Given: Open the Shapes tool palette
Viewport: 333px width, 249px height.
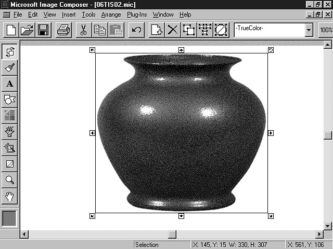Looking at the screenshot, I should [x=10, y=100].
